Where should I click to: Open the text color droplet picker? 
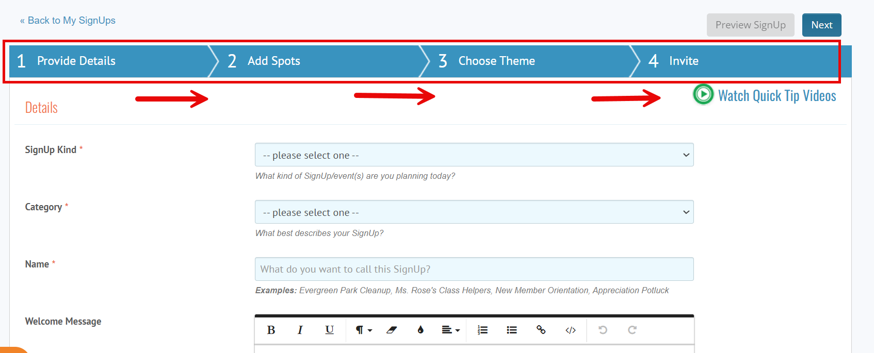[420, 330]
